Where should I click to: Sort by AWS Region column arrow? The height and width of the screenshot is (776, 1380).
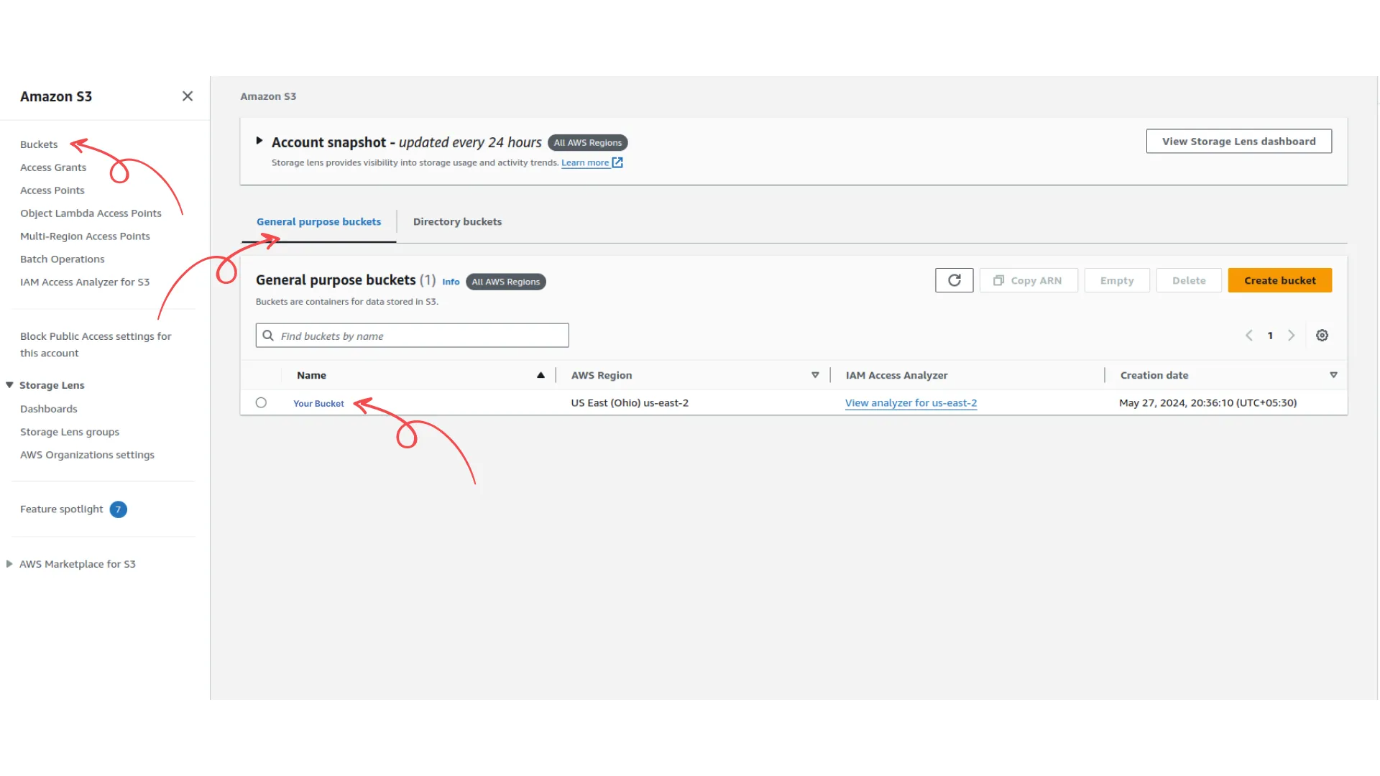(815, 375)
